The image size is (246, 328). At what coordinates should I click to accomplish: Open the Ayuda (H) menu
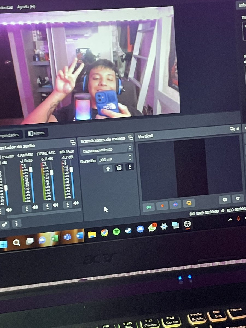(x=26, y=7)
